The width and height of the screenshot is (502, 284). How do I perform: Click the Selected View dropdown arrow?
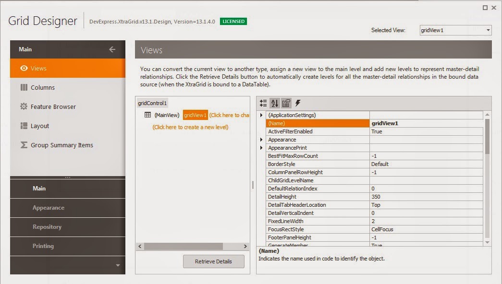(x=488, y=30)
